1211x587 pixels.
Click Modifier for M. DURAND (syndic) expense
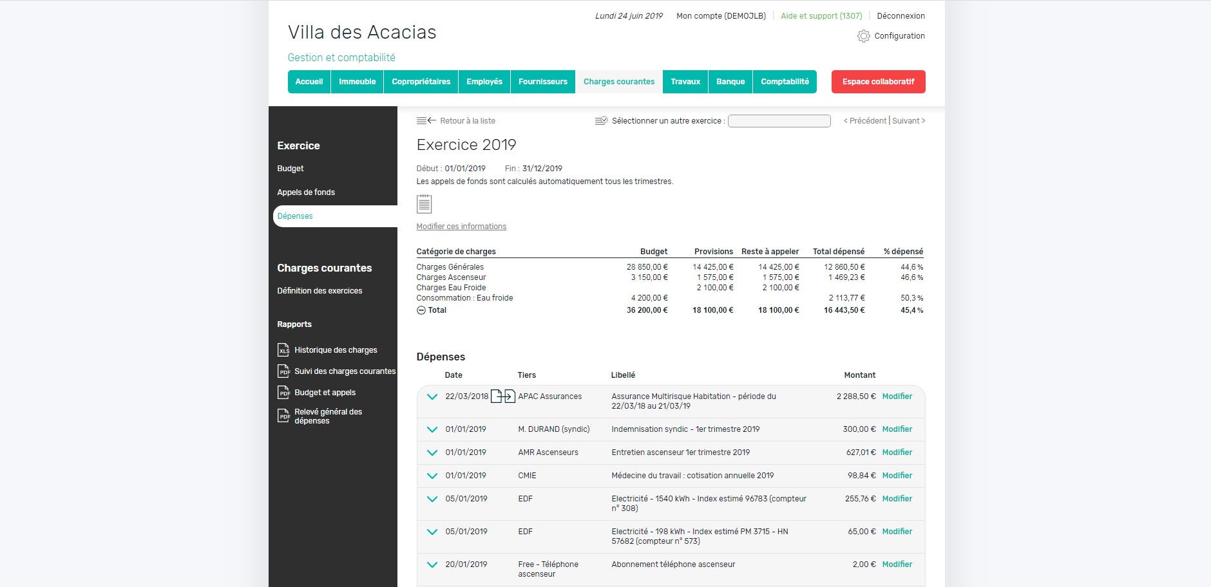coord(897,429)
